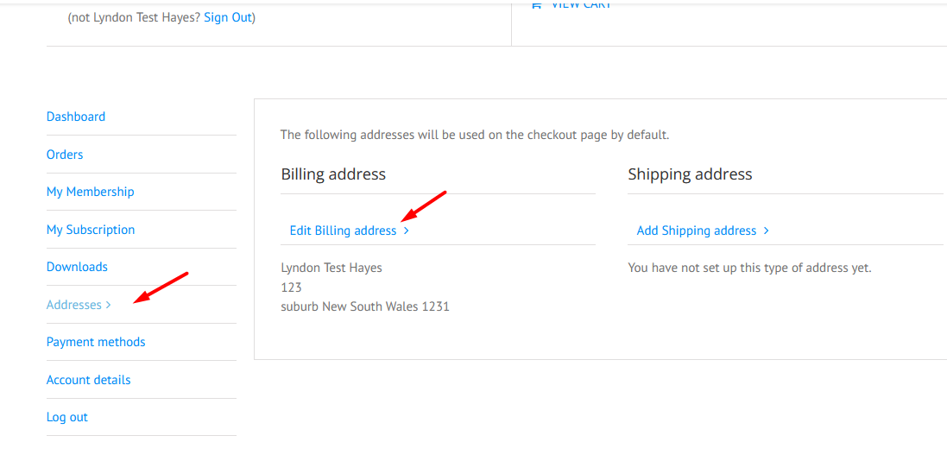Image resolution: width=947 pixels, height=461 pixels.
Task: Click the arrow after Add Shipping address
Action: pos(766,230)
